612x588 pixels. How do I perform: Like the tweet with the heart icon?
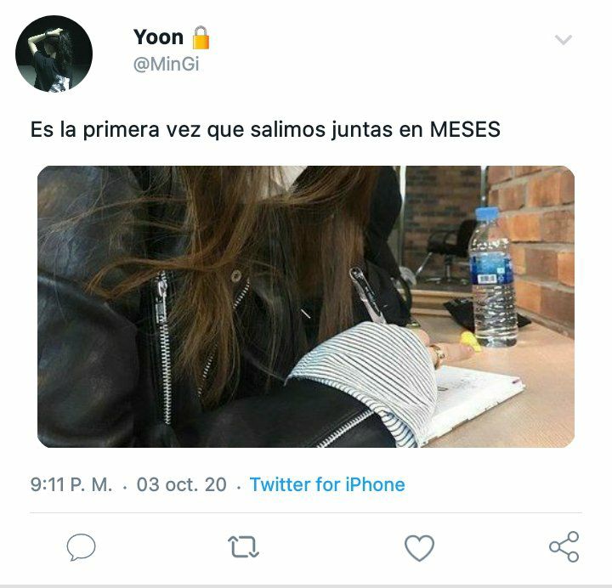point(419,547)
